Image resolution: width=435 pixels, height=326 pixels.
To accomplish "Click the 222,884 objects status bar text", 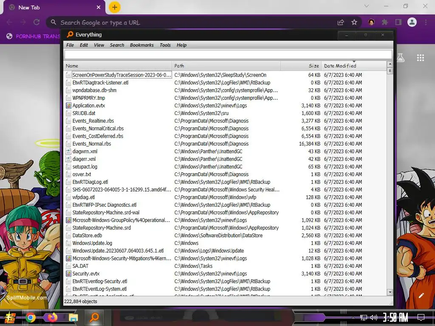I will 80,301.
